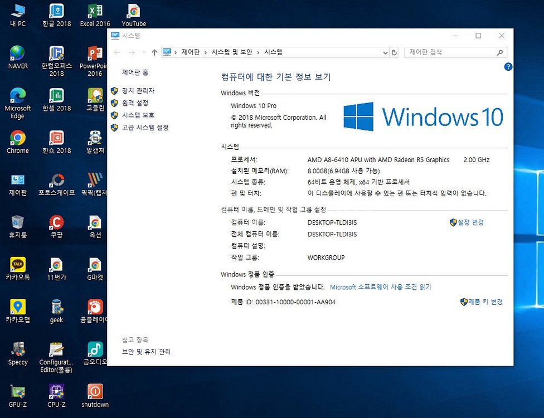Click the refresh button in address bar
The image size is (544, 418).
(394, 53)
